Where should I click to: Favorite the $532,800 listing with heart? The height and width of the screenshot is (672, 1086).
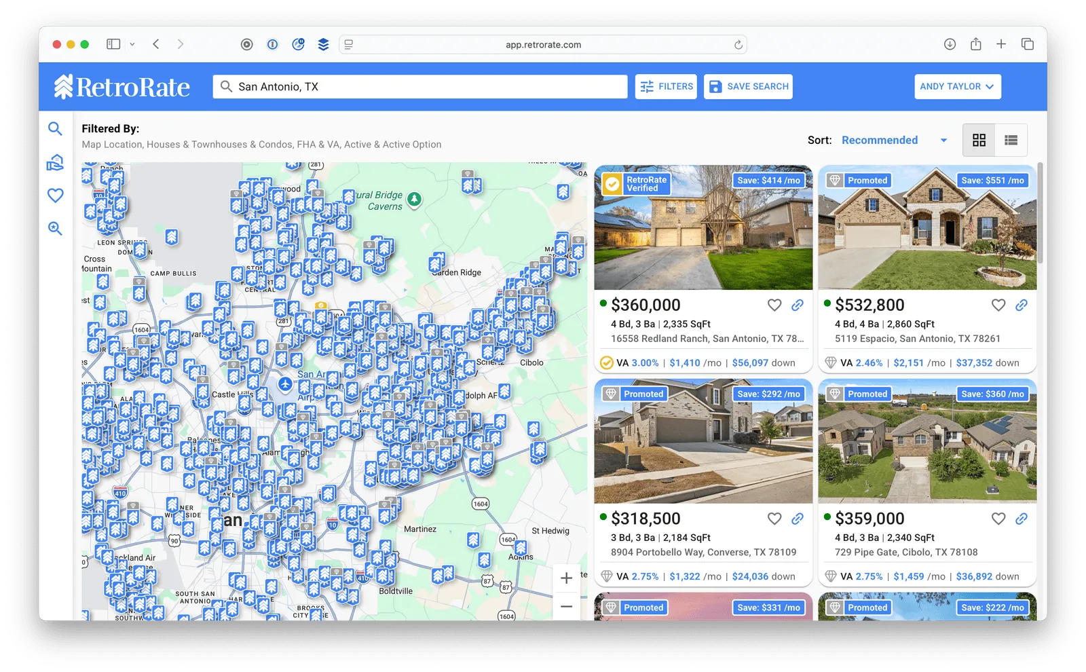[998, 305]
